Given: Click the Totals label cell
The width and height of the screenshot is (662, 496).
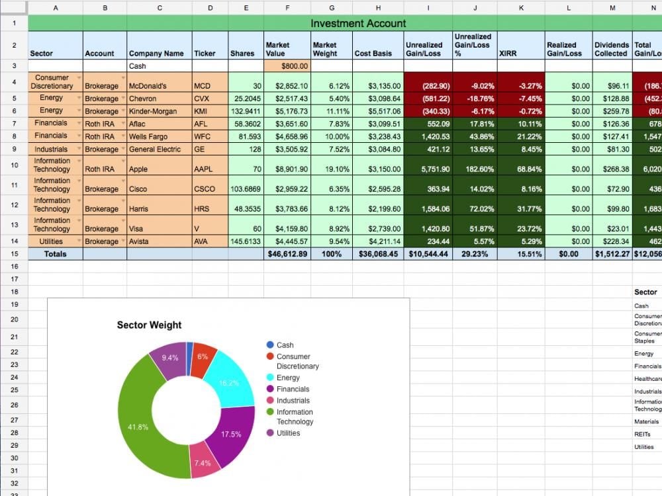Looking at the screenshot, I should click(56, 254).
